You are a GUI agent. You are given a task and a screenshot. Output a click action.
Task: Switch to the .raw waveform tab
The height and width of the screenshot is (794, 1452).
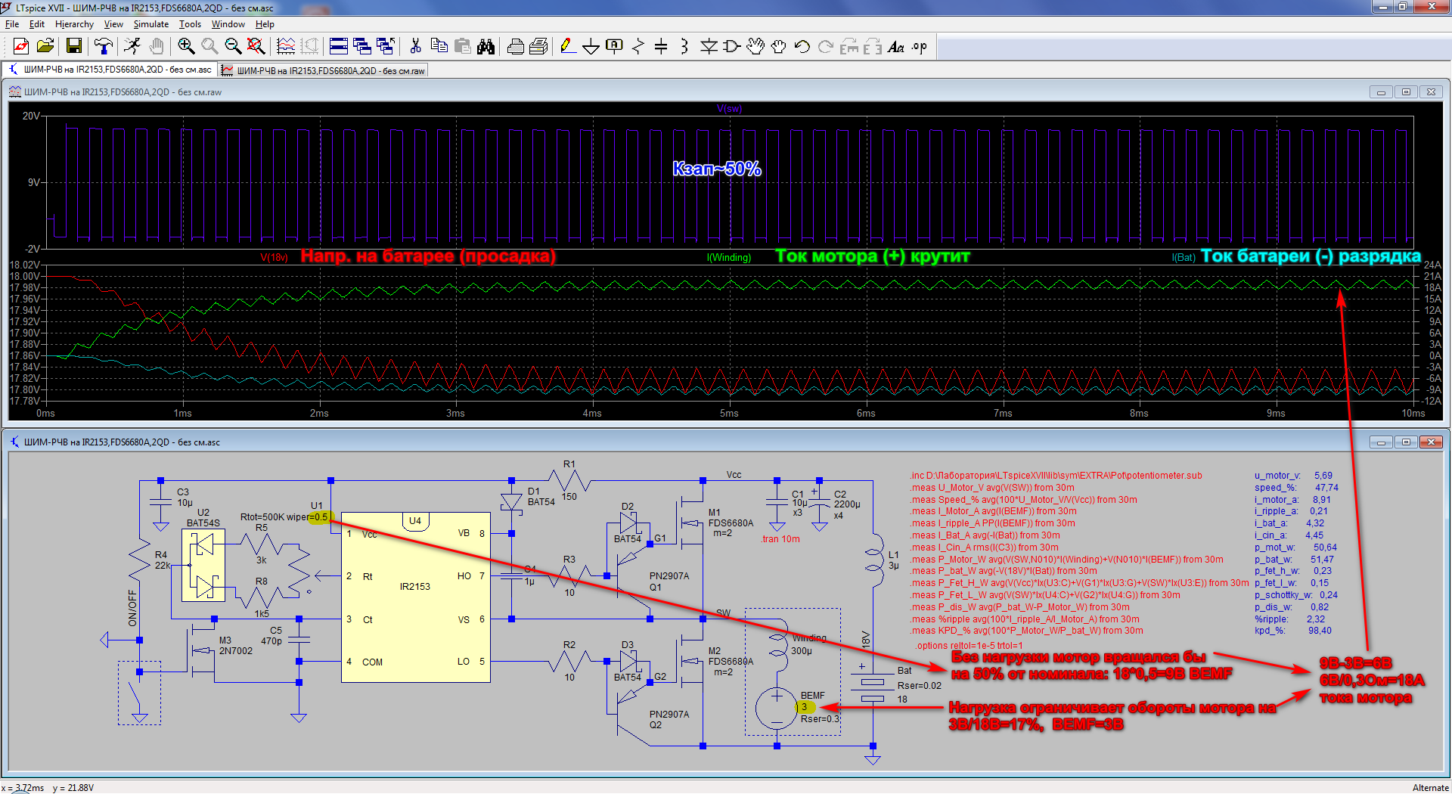[x=324, y=70]
